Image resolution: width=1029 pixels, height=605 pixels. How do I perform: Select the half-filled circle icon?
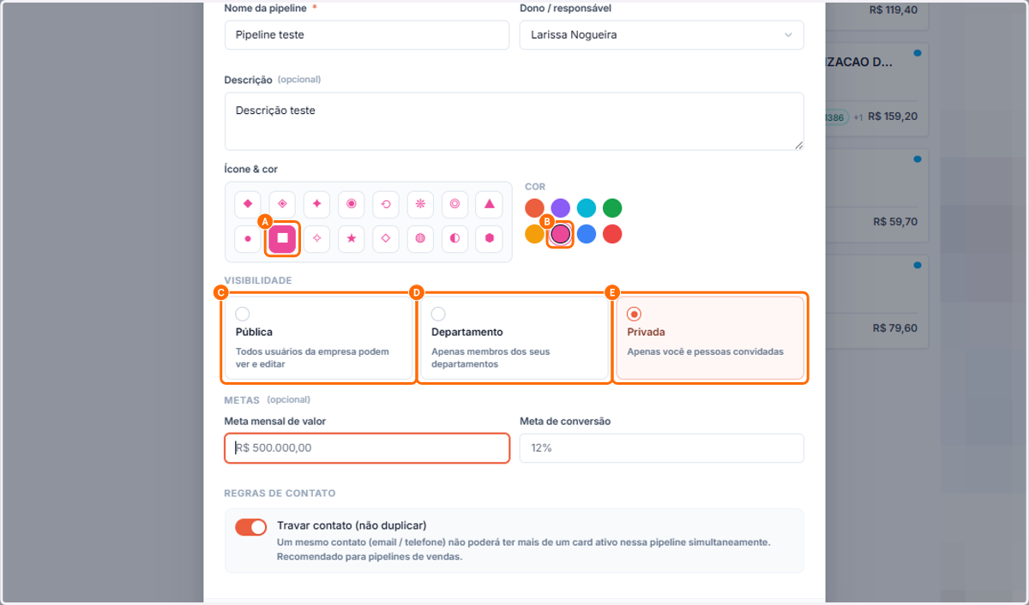454,238
